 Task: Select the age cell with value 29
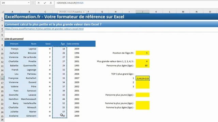click(60, 65)
